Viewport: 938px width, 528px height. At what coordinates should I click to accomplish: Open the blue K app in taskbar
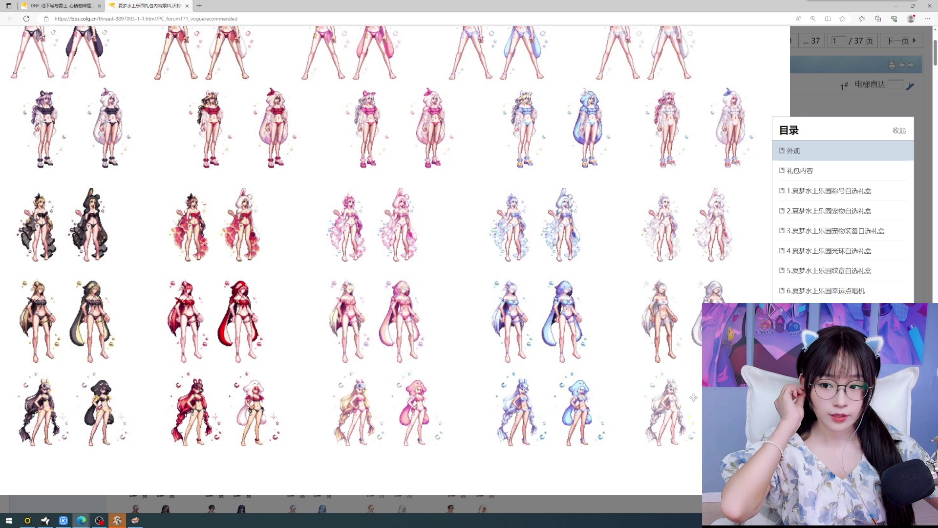[x=64, y=521]
